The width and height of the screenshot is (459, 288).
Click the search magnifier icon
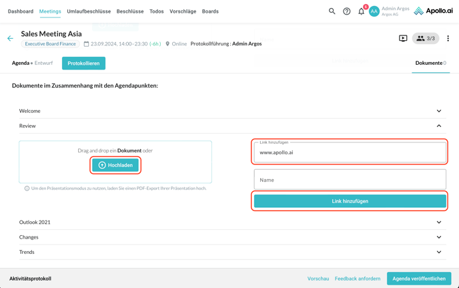pos(332,11)
